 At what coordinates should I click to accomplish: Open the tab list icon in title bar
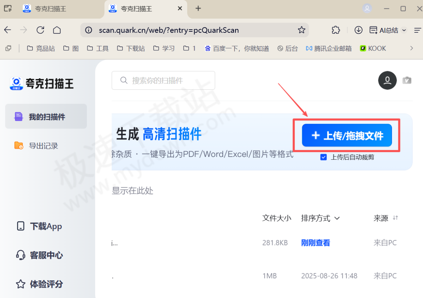point(7,8)
